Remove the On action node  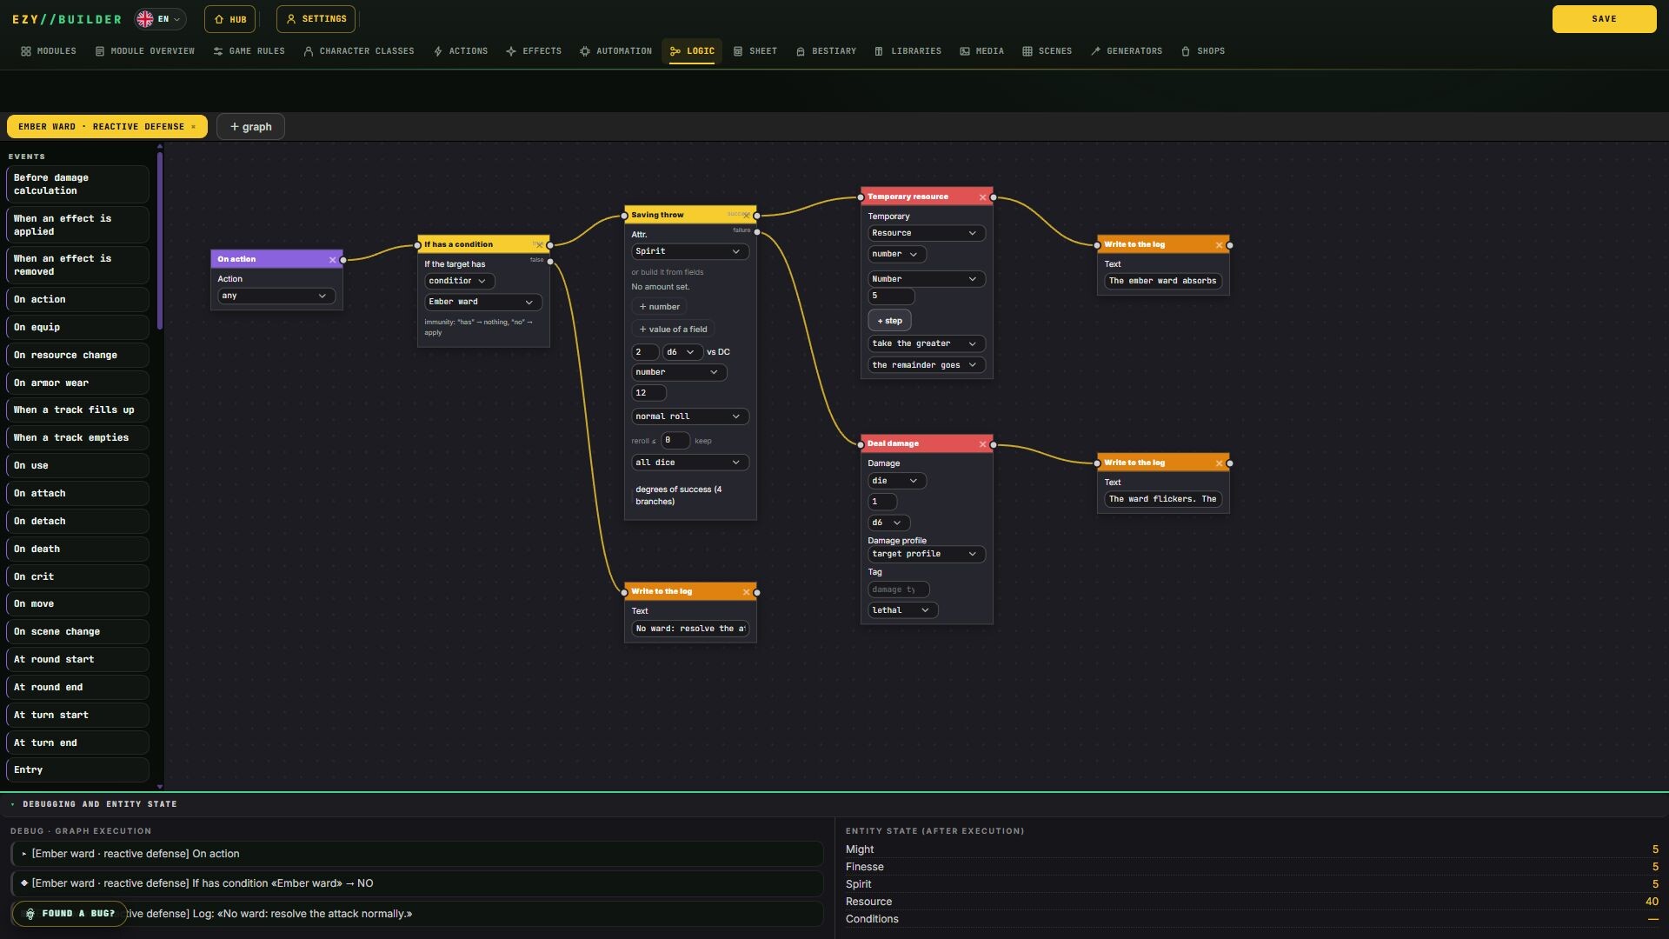(x=332, y=260)
